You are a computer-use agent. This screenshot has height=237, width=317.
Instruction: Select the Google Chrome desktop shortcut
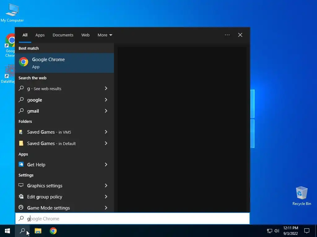10,45
